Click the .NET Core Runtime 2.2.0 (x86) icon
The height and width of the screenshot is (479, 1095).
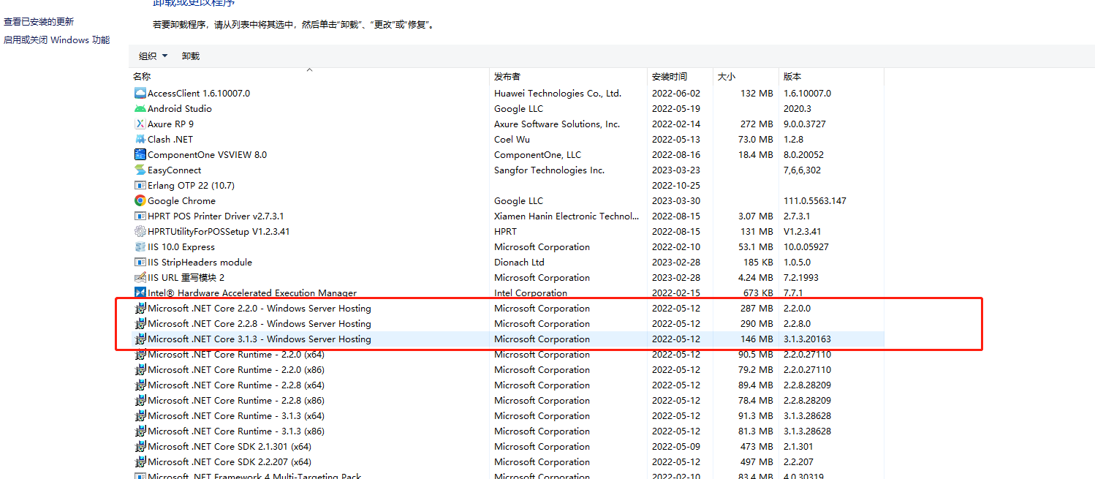click(140, 369)
